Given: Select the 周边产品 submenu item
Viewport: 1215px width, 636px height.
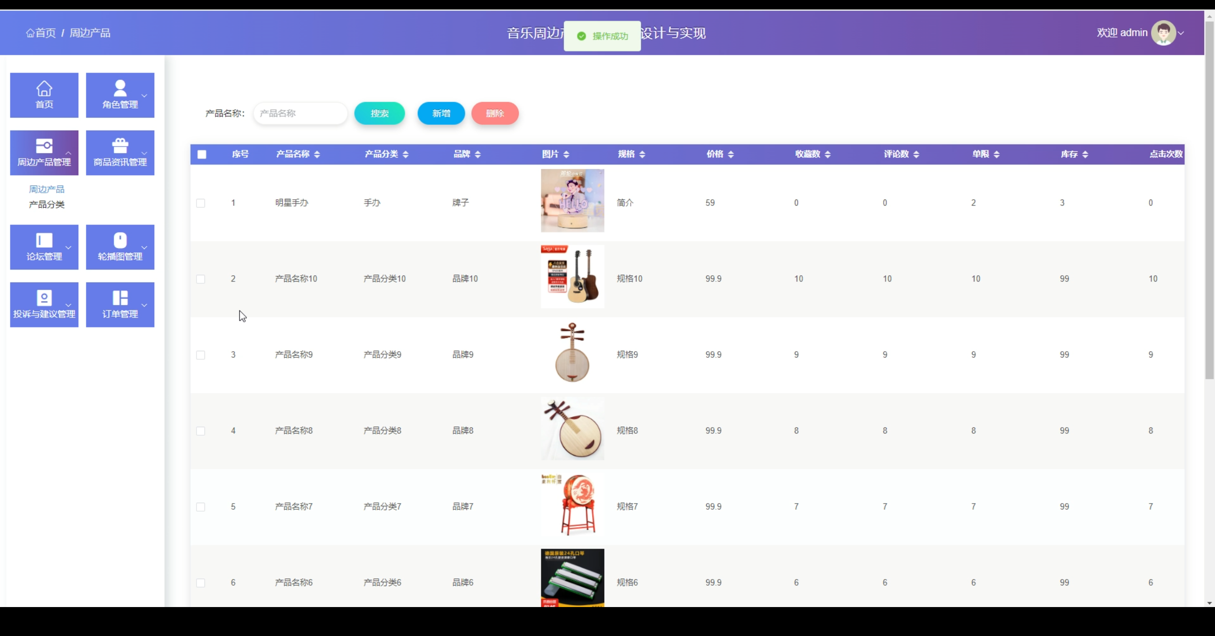Looking at the screenshot, I should (x=47, y=189).
